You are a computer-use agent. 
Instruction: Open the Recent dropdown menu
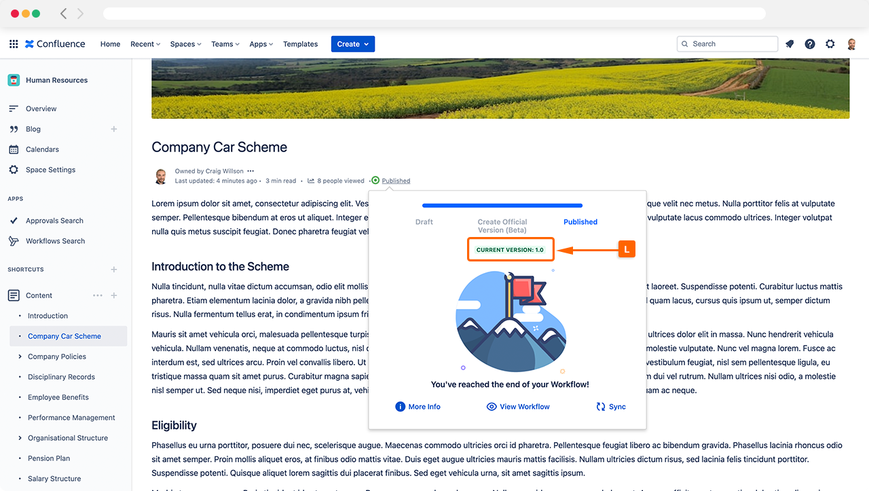pyautogui.click(x=145, y=44)
